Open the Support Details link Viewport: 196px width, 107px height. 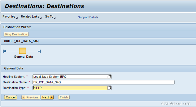pos(88,18)
